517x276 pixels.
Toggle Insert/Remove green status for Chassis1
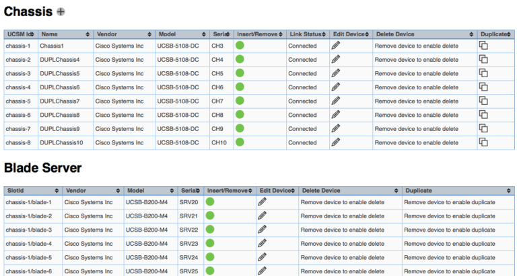tap(240, 46)
